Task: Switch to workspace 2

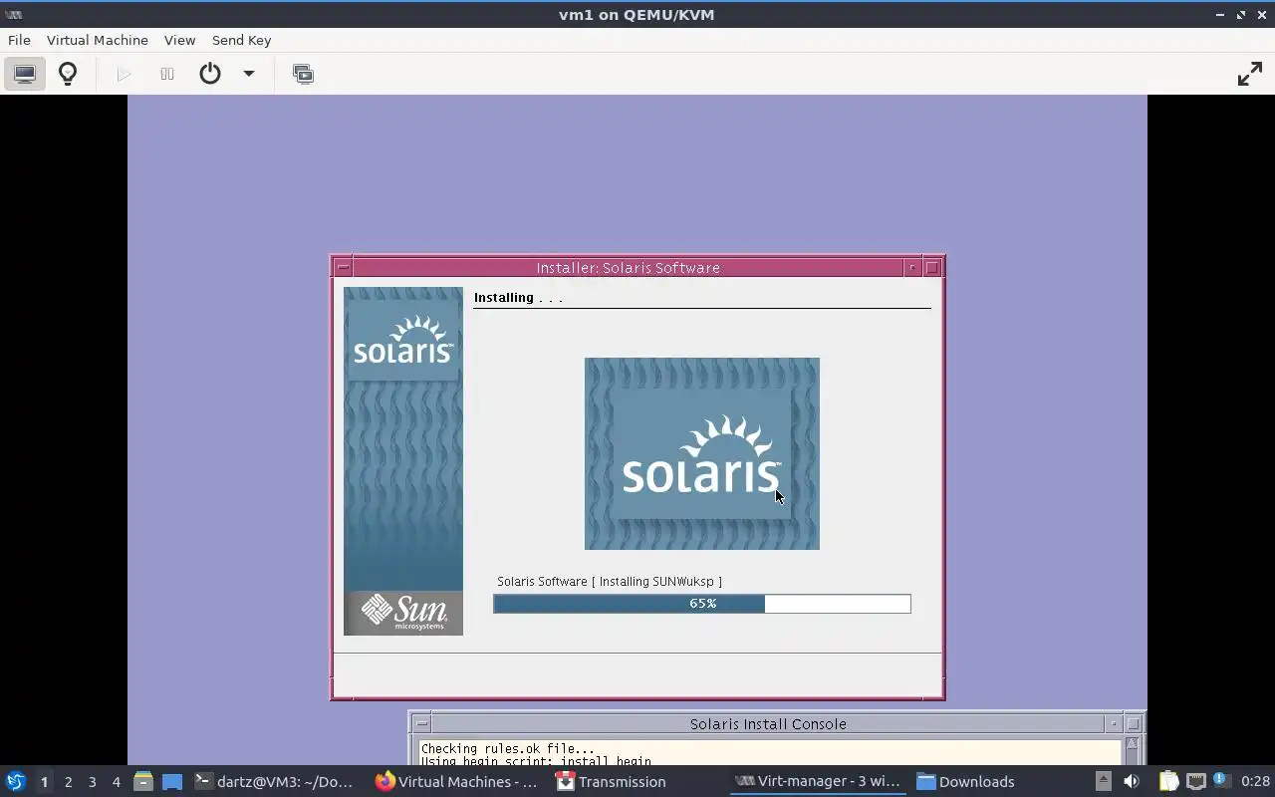Action: coord(68,782)
